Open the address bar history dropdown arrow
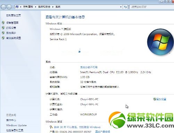The width and height of the screenshot is (174, 133). (x=121, y=7)
